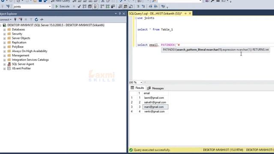The height and width of the screenshot is (154, 274).
Task: Click Specify Values for Template Parameters icon
Action: (x=163, y=6)
